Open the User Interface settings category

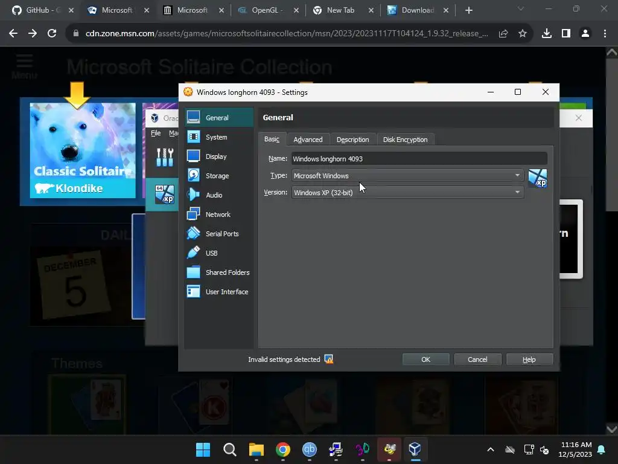click(218, 292)
